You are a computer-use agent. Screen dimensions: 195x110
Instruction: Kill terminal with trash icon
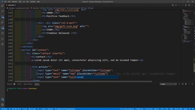tap(186, 84)
